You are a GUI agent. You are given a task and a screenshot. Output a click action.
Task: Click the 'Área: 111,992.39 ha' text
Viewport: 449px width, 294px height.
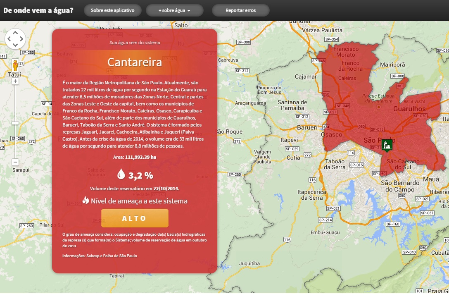tap(135, 157)
